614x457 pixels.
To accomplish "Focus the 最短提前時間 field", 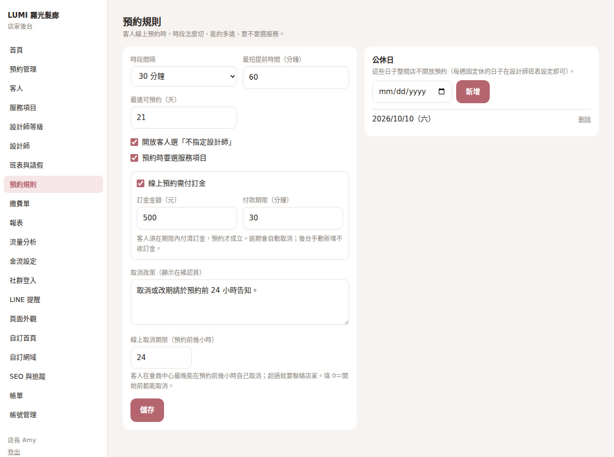I will tap(296, 77).
